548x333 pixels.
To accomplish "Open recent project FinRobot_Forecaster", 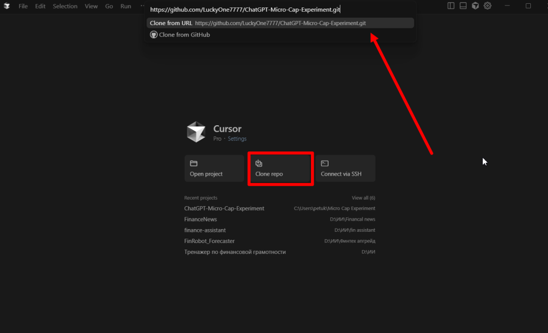I will [209, 241].
